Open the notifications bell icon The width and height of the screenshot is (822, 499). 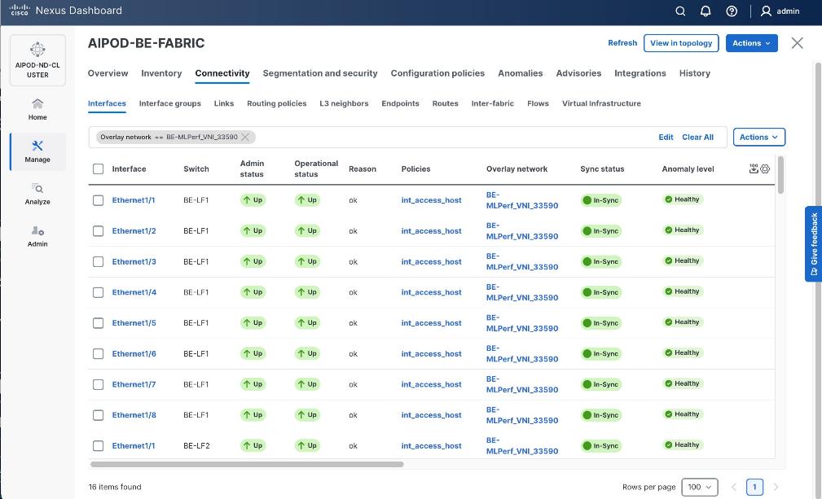(x=706, y=11)
